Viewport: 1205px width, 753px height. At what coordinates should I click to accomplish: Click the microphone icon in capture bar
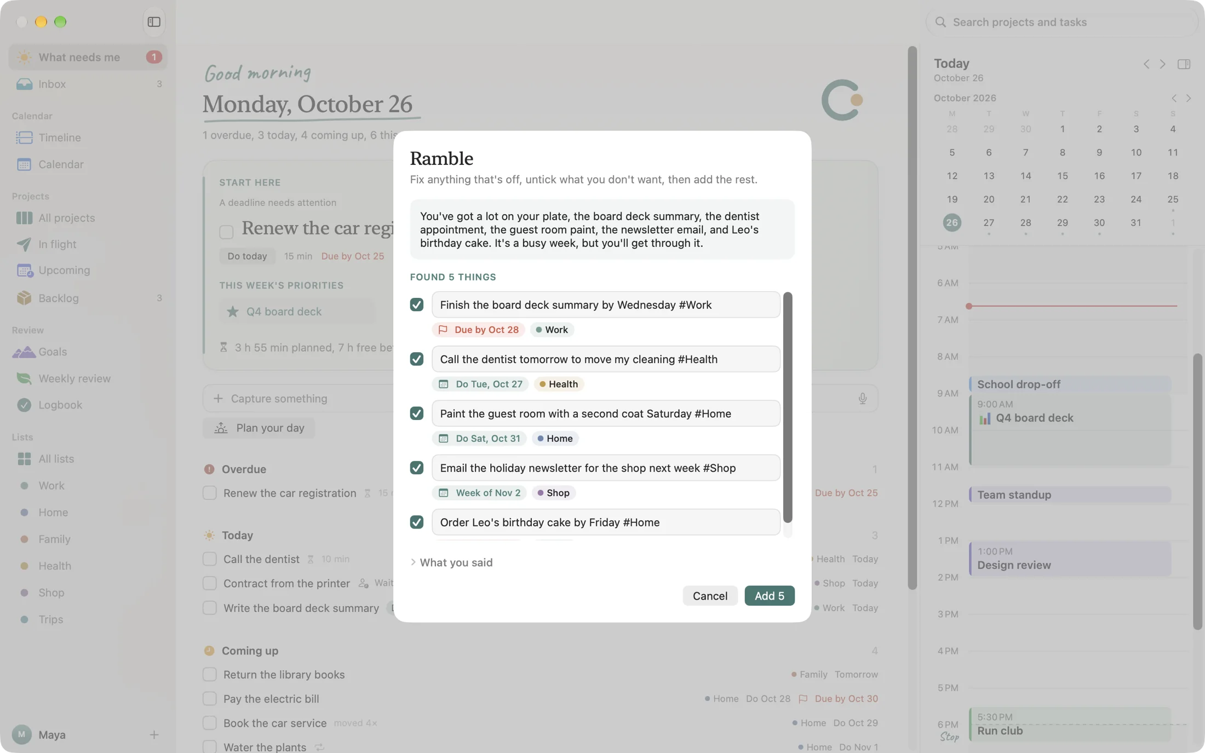(x=862, y=398)
